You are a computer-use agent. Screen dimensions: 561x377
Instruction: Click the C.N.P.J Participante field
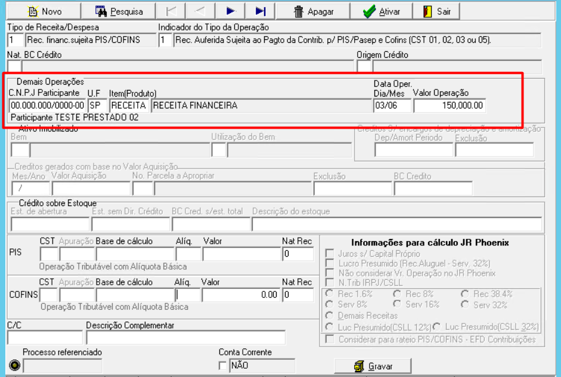point(47,105)
